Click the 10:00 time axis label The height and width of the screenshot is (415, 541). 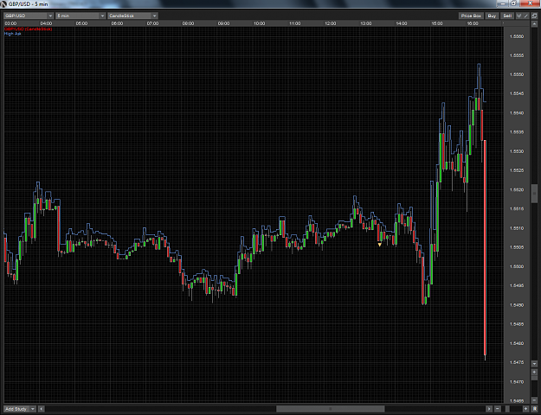click(x=259, y=23)
